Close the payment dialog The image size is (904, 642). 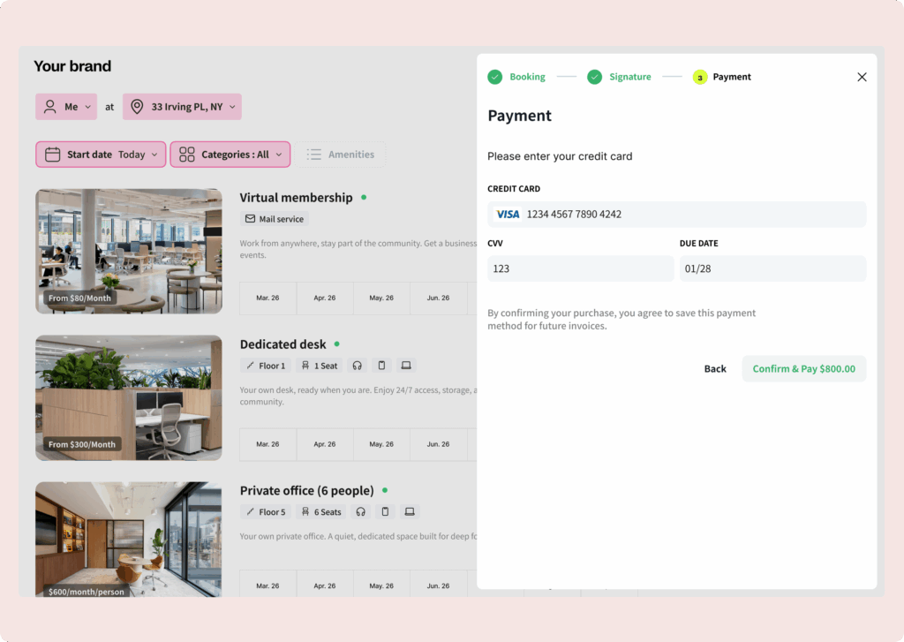click(x=862, y=78)
